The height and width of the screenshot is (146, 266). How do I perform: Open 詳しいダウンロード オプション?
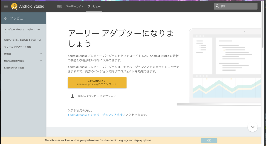coord(97,96)
